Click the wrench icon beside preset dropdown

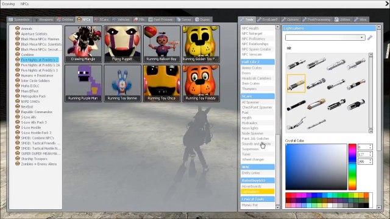tap(370, 38)
